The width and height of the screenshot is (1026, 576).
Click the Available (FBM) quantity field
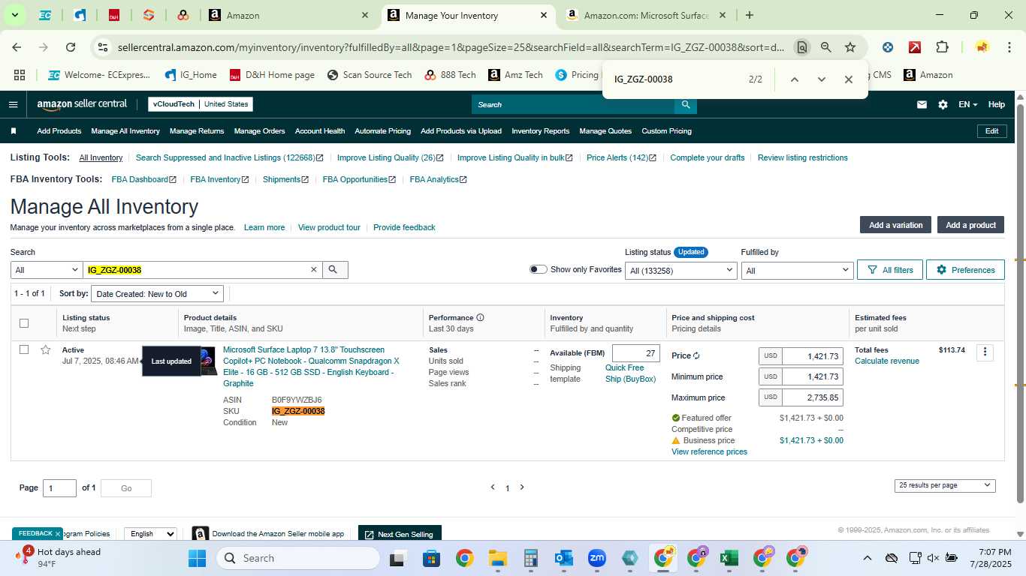(636, 353)
